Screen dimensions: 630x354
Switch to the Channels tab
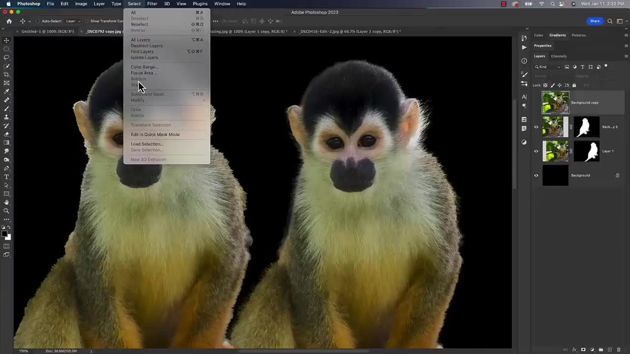(x=559, y=56)
